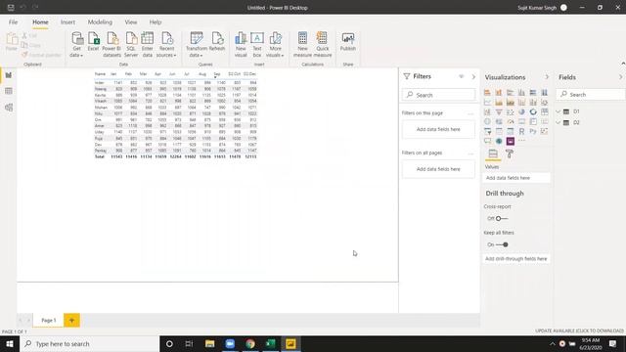Select the Donut chart visual
Viewport: 626px width, 352px height.
[533, 111]
